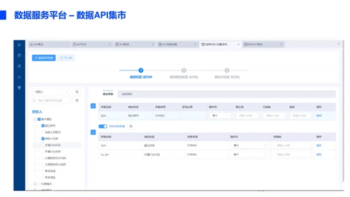The width and height of the screenshot is (350, 197).
Task: Check the 纳税人识别号 checkbox
Action: point(43,132)
